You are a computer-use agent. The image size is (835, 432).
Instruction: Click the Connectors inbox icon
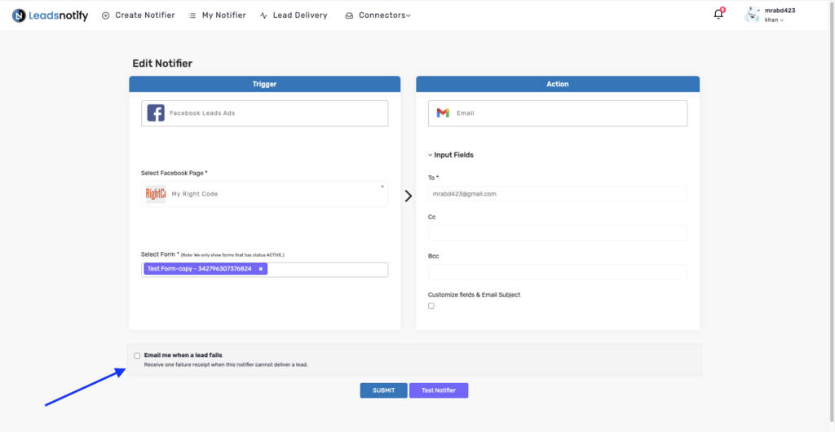pos(349,16)
